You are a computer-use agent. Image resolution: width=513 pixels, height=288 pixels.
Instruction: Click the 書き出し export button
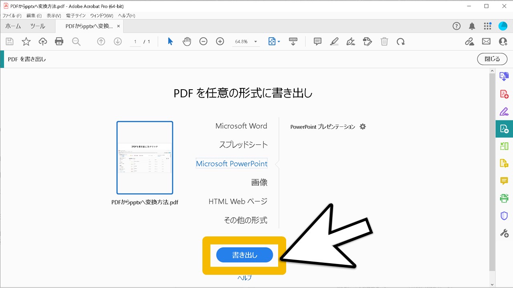244,255
